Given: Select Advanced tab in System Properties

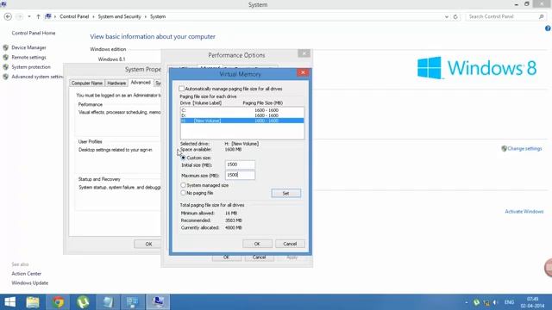Looking at the screenshot, I should (141, 83).
